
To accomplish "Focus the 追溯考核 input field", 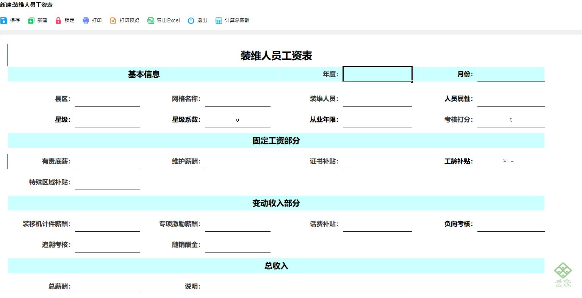I will coord(108,245).
